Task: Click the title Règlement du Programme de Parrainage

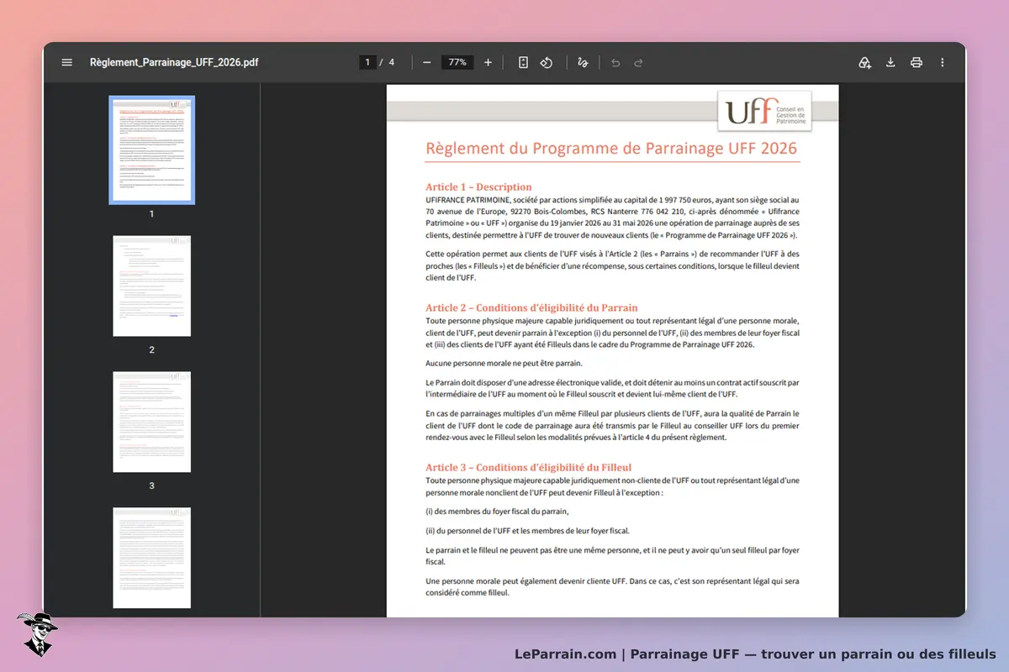Action: 612,148
